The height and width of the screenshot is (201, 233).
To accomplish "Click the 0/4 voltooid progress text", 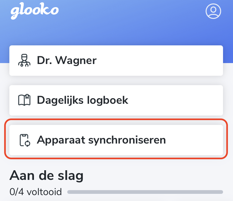I will pos(36,192).
